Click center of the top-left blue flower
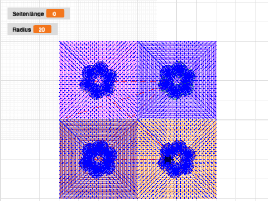Screen dimensions: 268x201 (x=98, y=80)
